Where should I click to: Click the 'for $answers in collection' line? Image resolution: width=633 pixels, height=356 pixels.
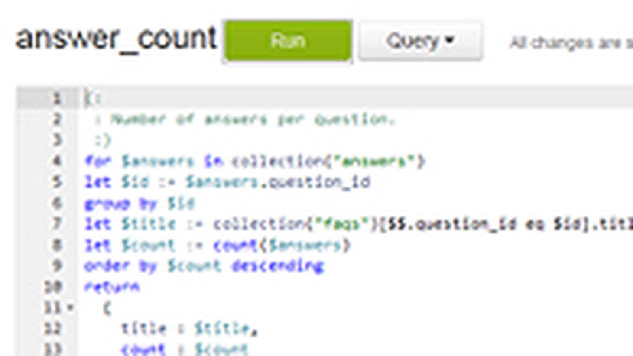point(255,161)
